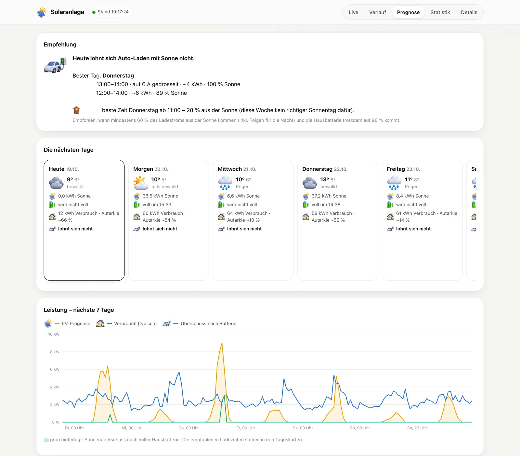The width and height of the screenshot is (520, 456).
Task: Select the Heute 19.10. day card
Action: coord(84,220)
